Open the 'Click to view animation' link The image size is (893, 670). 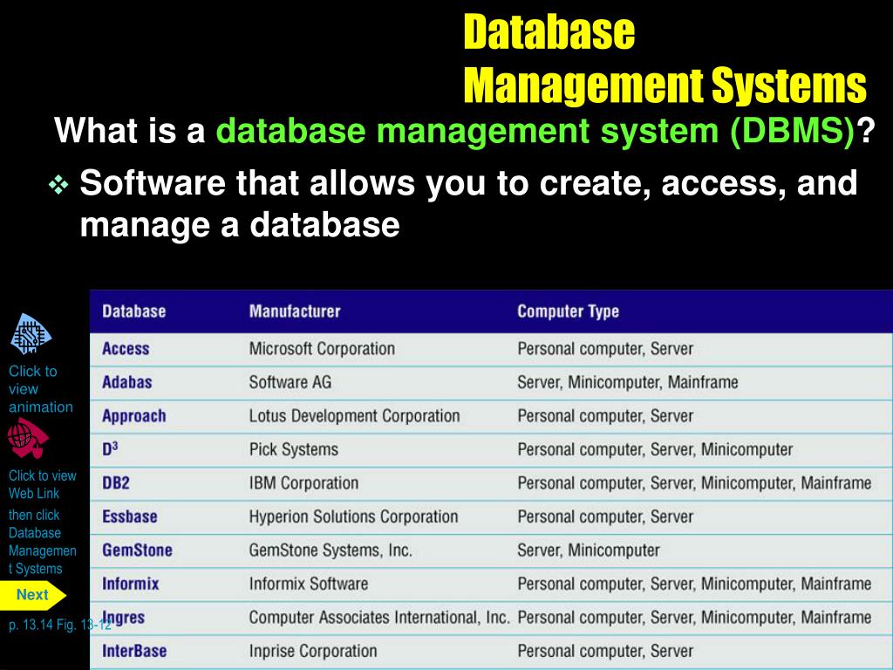coord(41,388)
